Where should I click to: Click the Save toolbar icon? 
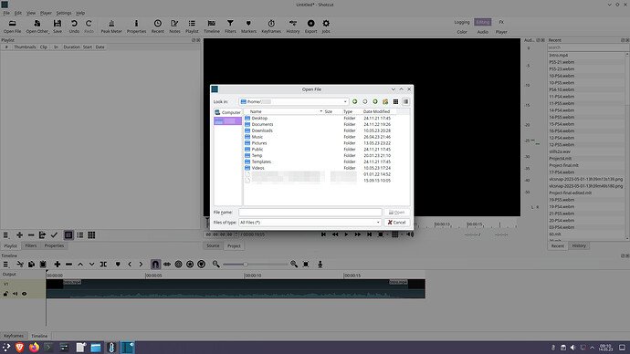[x=58, y=26]
